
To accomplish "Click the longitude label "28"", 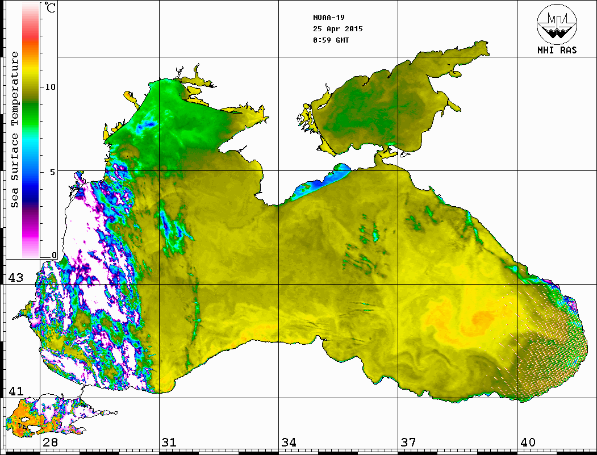I will pos(50,442).
